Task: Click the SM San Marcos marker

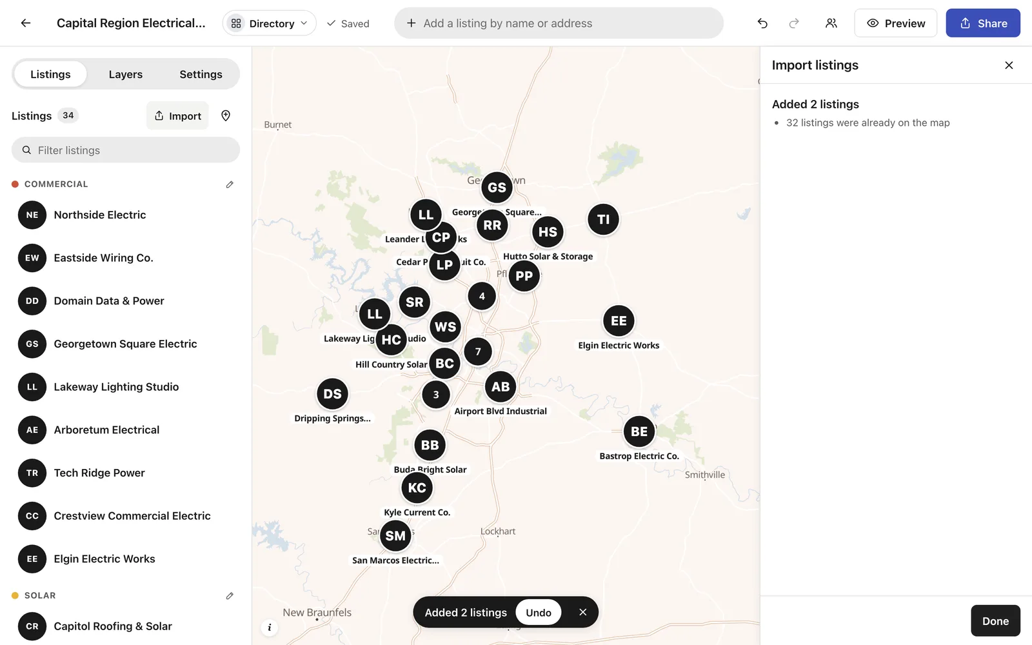Action: coord(395,535)
